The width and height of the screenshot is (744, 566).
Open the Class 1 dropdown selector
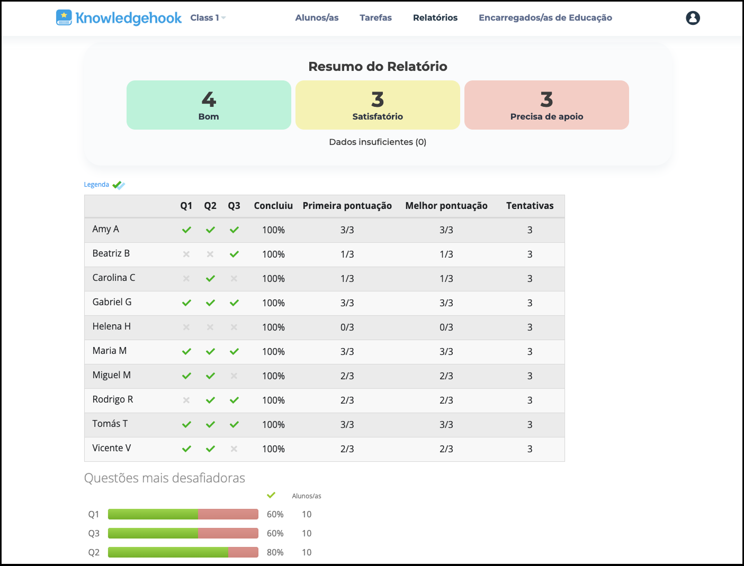208,18
